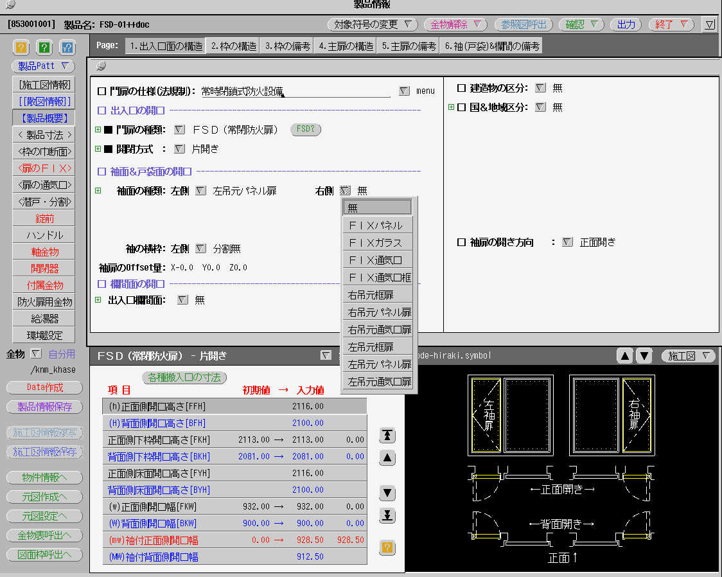Image resolution: width=722 pixels, height=577 pixels.
Task: Click the Data作成 button
Action: 45,387
